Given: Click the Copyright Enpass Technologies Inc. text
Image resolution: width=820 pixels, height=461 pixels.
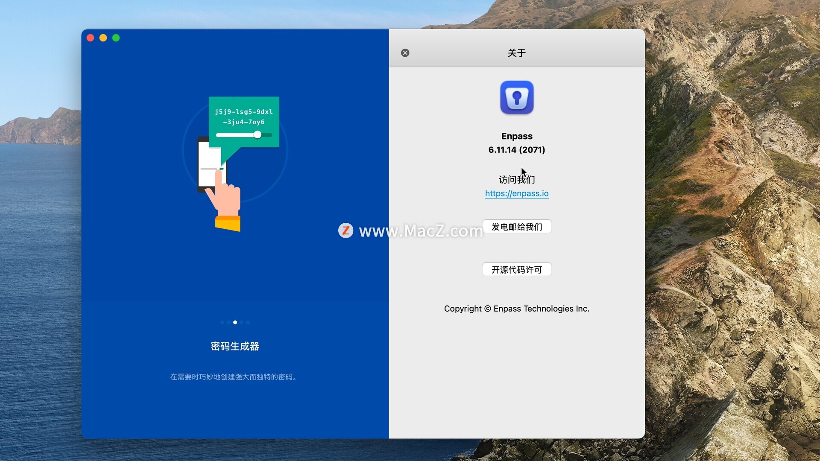Looking at the screenshot, I should (x=517, y=309).
